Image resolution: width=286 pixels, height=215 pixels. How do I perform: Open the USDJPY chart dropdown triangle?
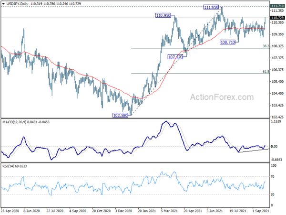3,4
